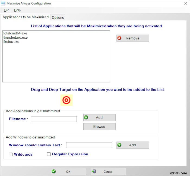Click the Maximize Always app icon in title bar
This screenshot has height=176, width=190.
click(3, 4)
